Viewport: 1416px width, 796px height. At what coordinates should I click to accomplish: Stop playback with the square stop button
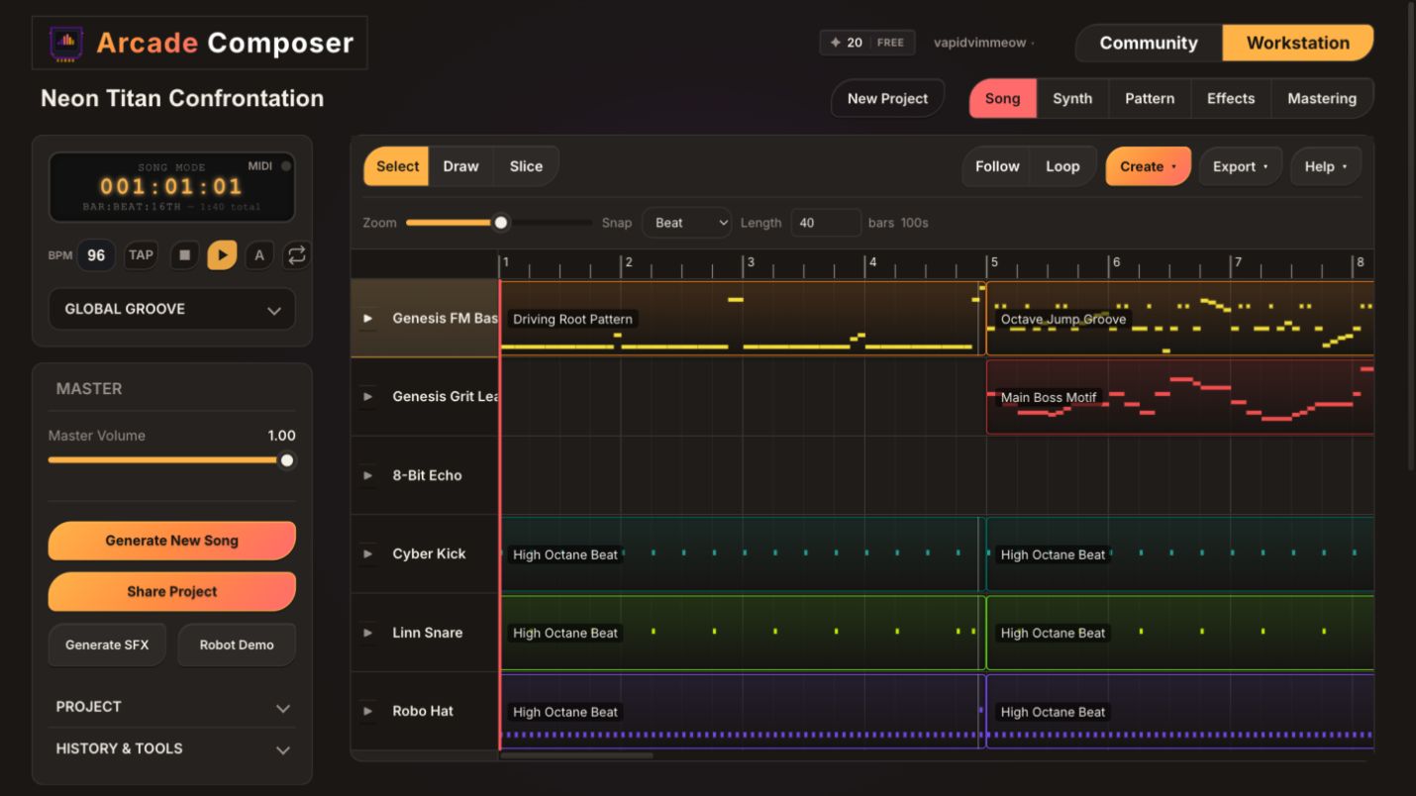[x=184, y=255]
